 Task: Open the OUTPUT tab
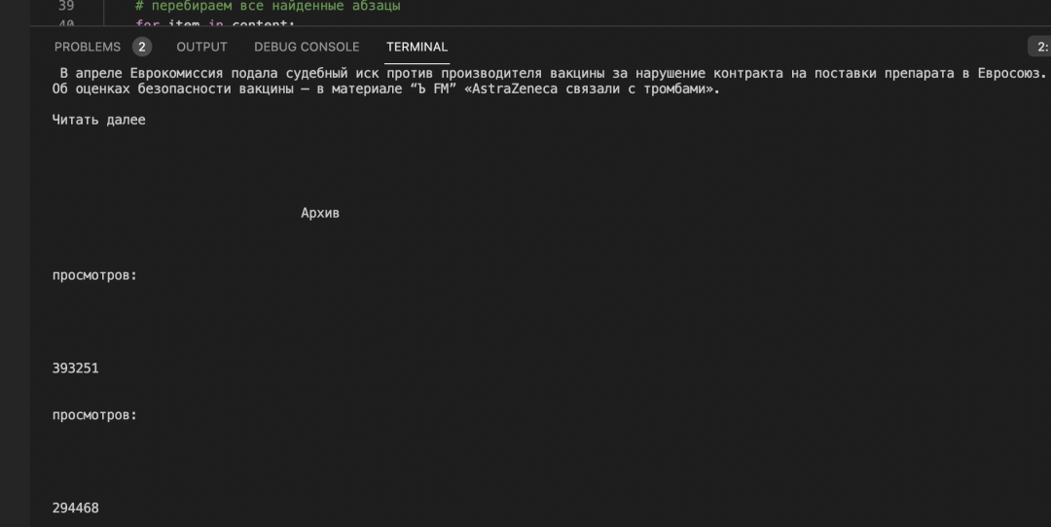[x=201, y=47]
